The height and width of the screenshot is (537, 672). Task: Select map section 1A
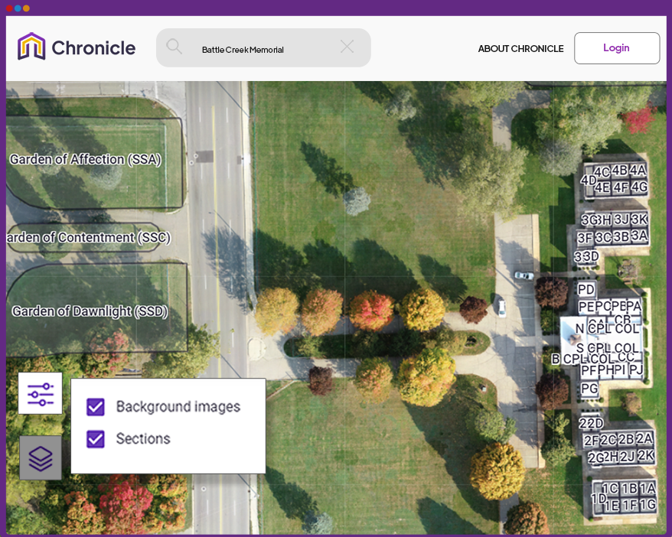click(x=647, y=487)
